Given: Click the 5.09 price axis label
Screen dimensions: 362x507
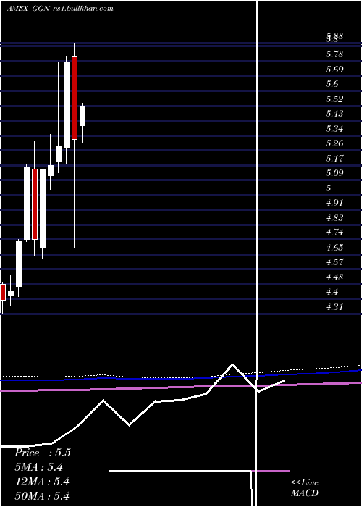Looking at the screenshot, I should point(334,173).
